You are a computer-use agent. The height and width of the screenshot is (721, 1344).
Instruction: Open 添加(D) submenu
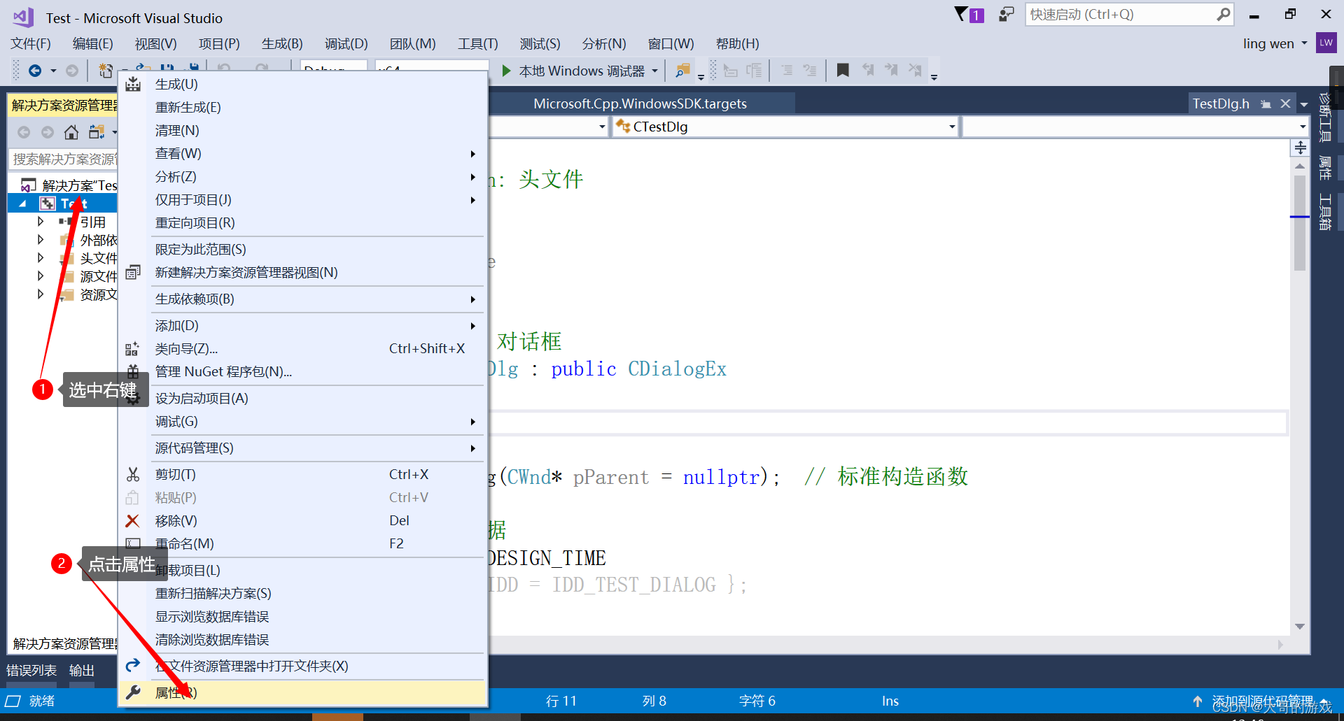302,326
